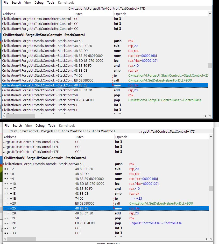Select '48 83 E0 F0' and row in upper window
219x244 pixels.
[105, 65]
